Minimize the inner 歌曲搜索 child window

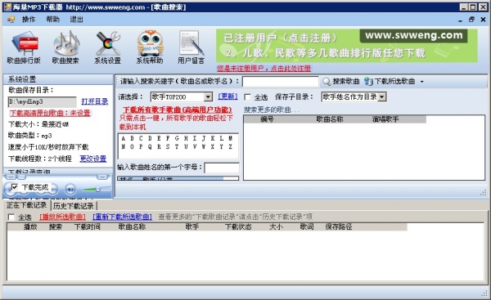(460, 20)
